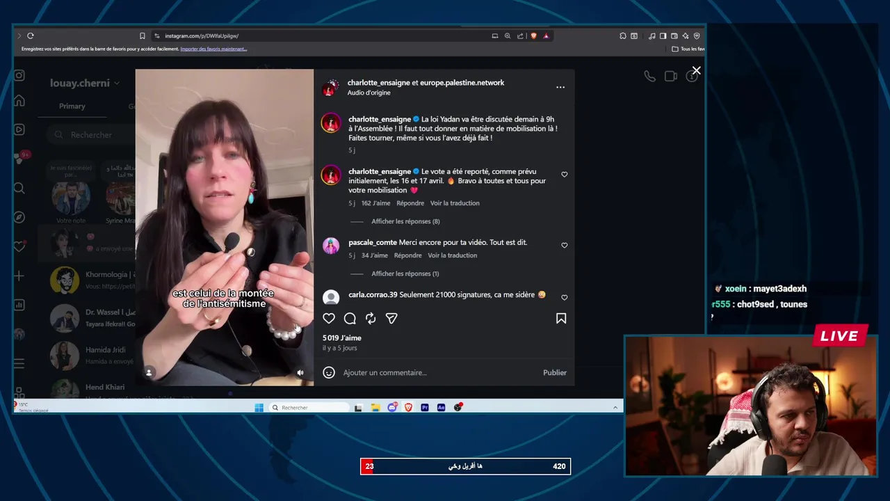Image resolution: width=890 pixels, height=501 pixels.
Task: Open Premiere Pro from the taskbar
Action: coord(425,407)
